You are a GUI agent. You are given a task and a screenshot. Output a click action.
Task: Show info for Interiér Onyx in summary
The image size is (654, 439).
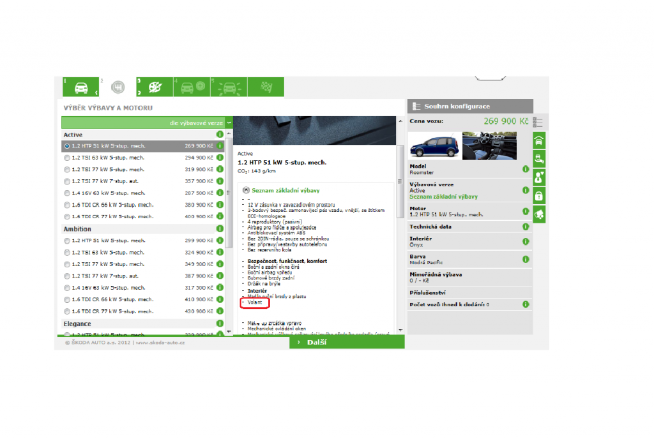[x=526, y=242]
